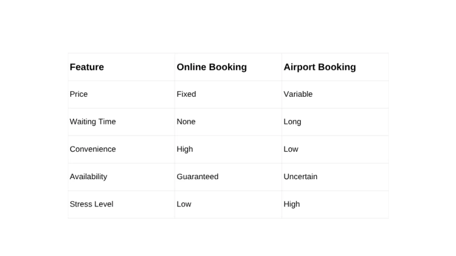Click the Stress Level row label
Viewport: 456px width, 256px height.
(x=91, y=204)
